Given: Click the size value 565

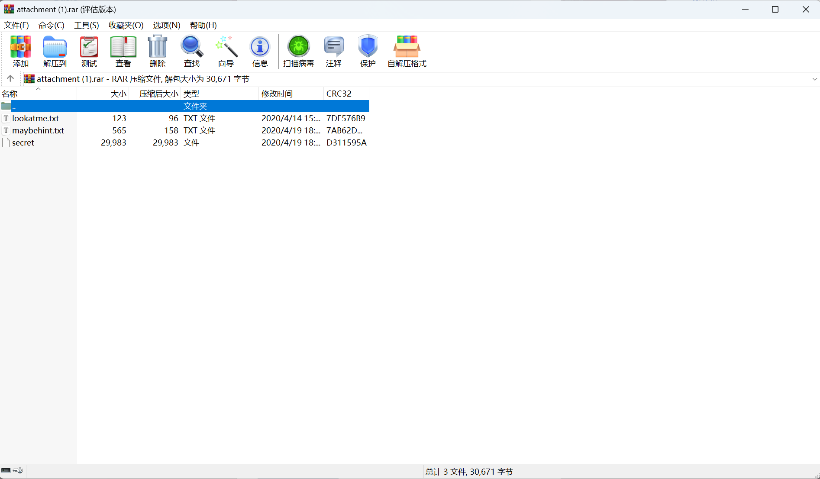Looking at the screenshot, I should pyautogui.click(x=119, y=130).
